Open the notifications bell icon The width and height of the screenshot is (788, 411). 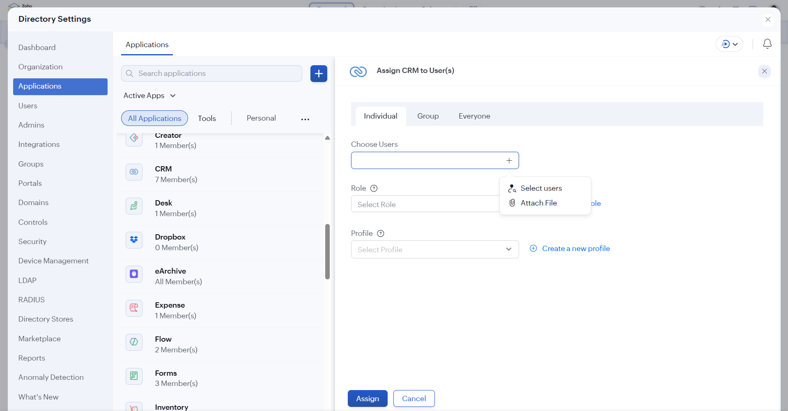click(767, 44)
